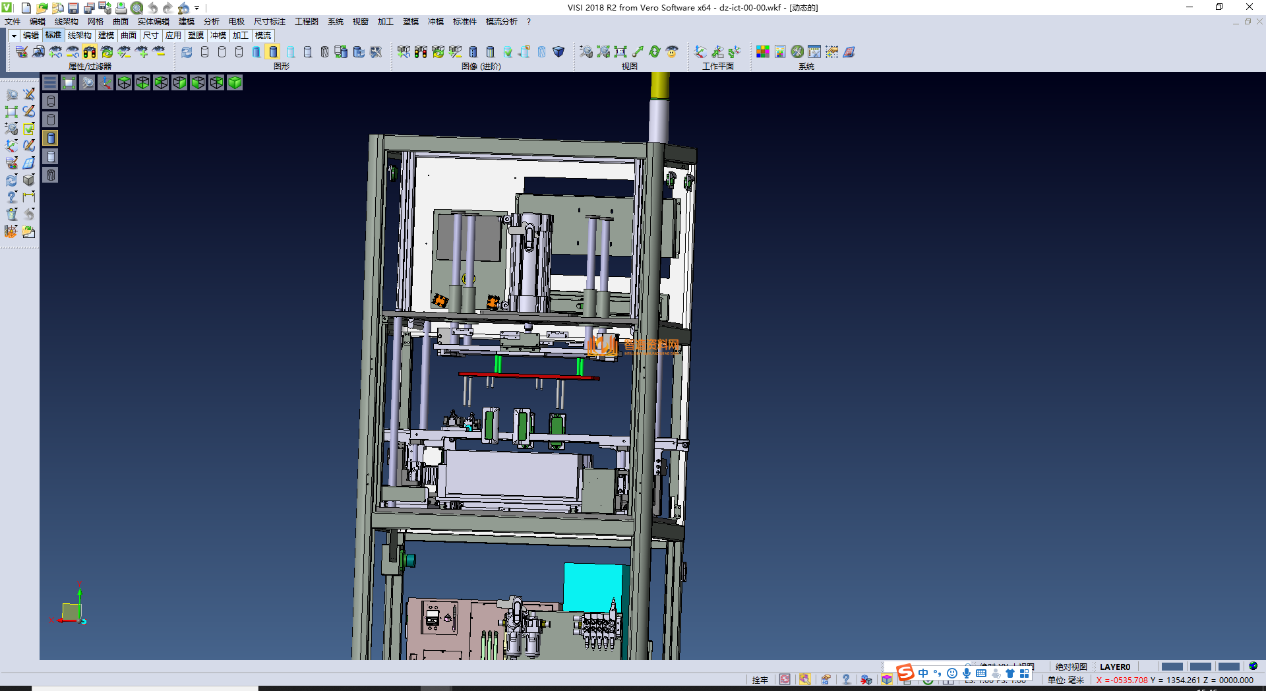Click the open folder icon
Screen dimensions: 1266x691
tap(42, 8)
